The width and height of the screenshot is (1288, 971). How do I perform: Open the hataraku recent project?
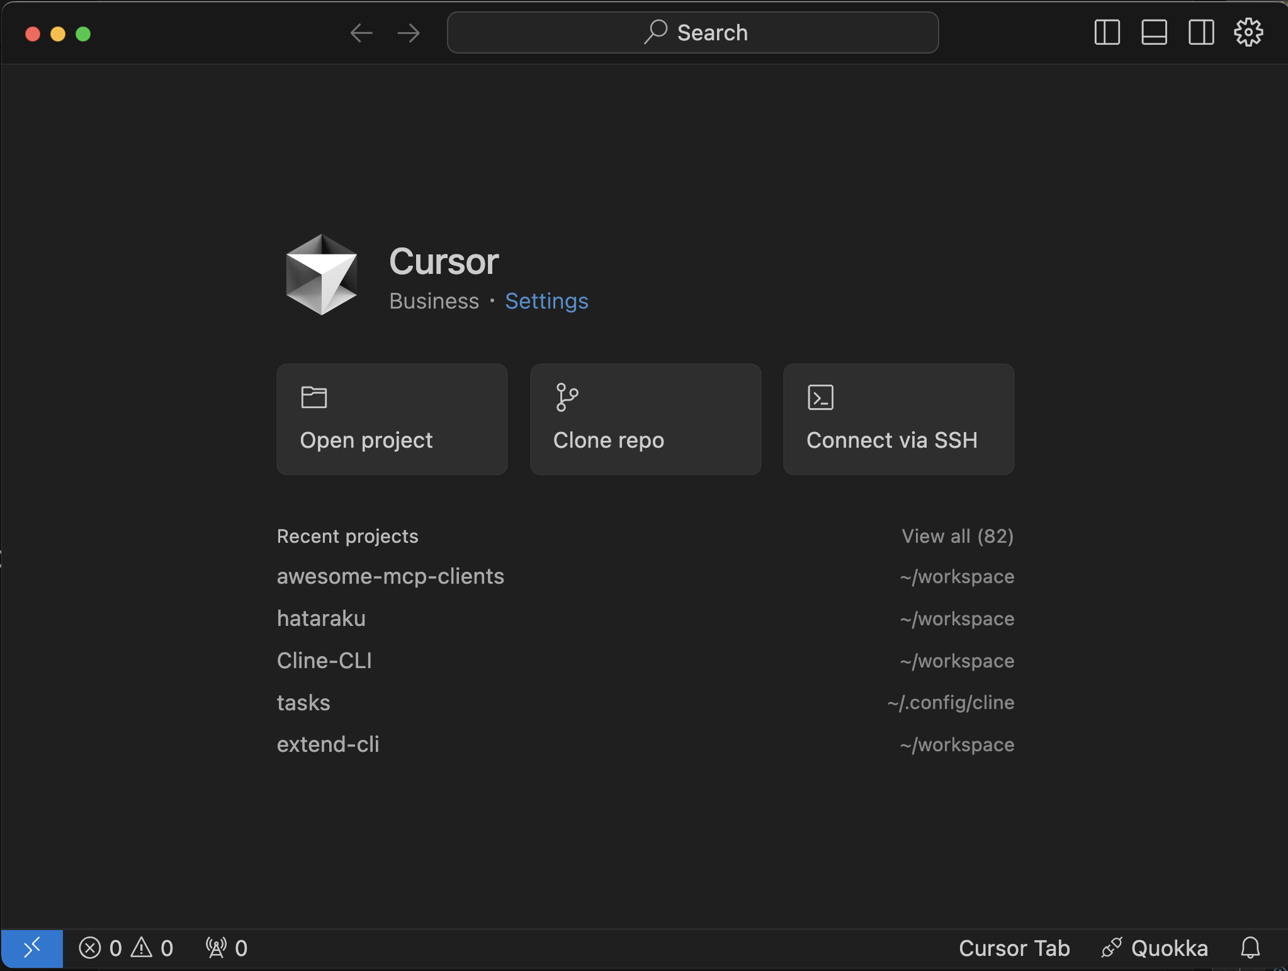[x=320, y=618]
